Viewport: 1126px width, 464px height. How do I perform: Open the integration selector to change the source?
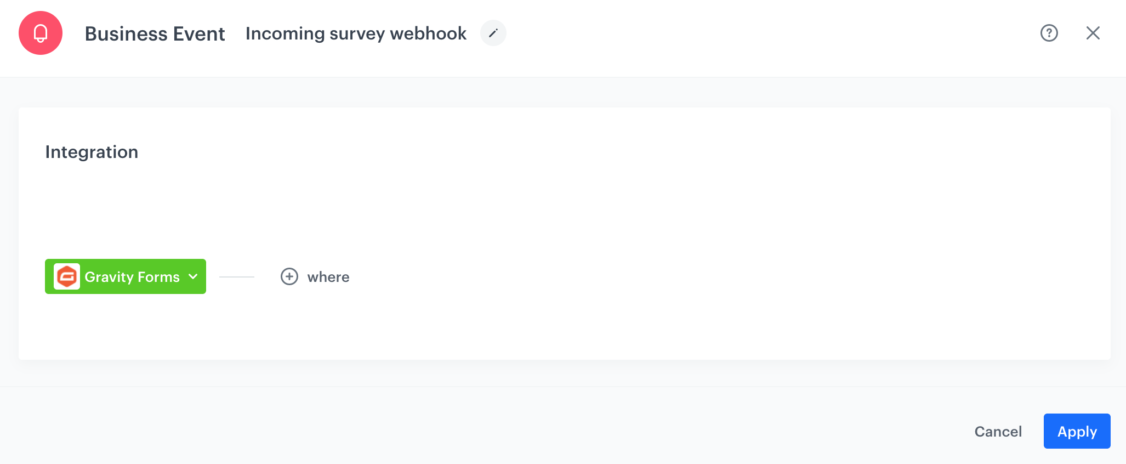[x=125, y=276]
